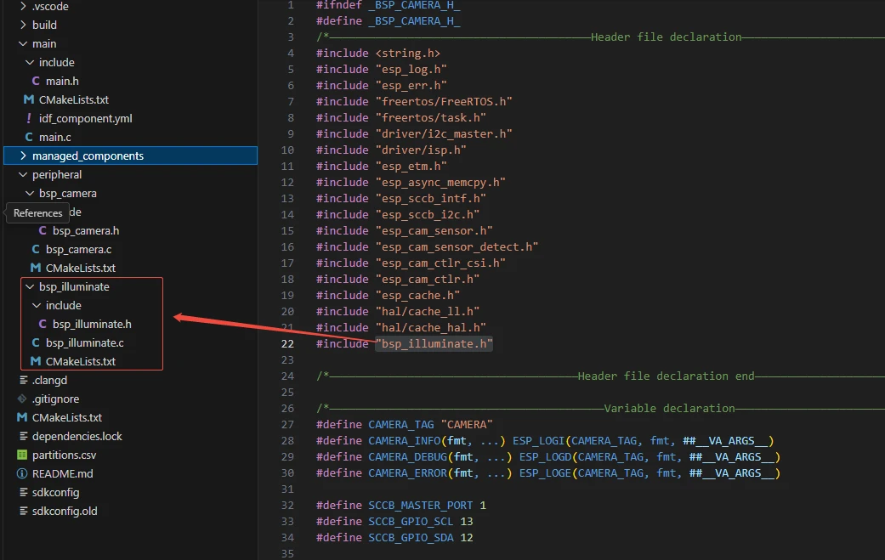
Task: Open bsp_illuminate.c file
Action: (x=84, y=342)
